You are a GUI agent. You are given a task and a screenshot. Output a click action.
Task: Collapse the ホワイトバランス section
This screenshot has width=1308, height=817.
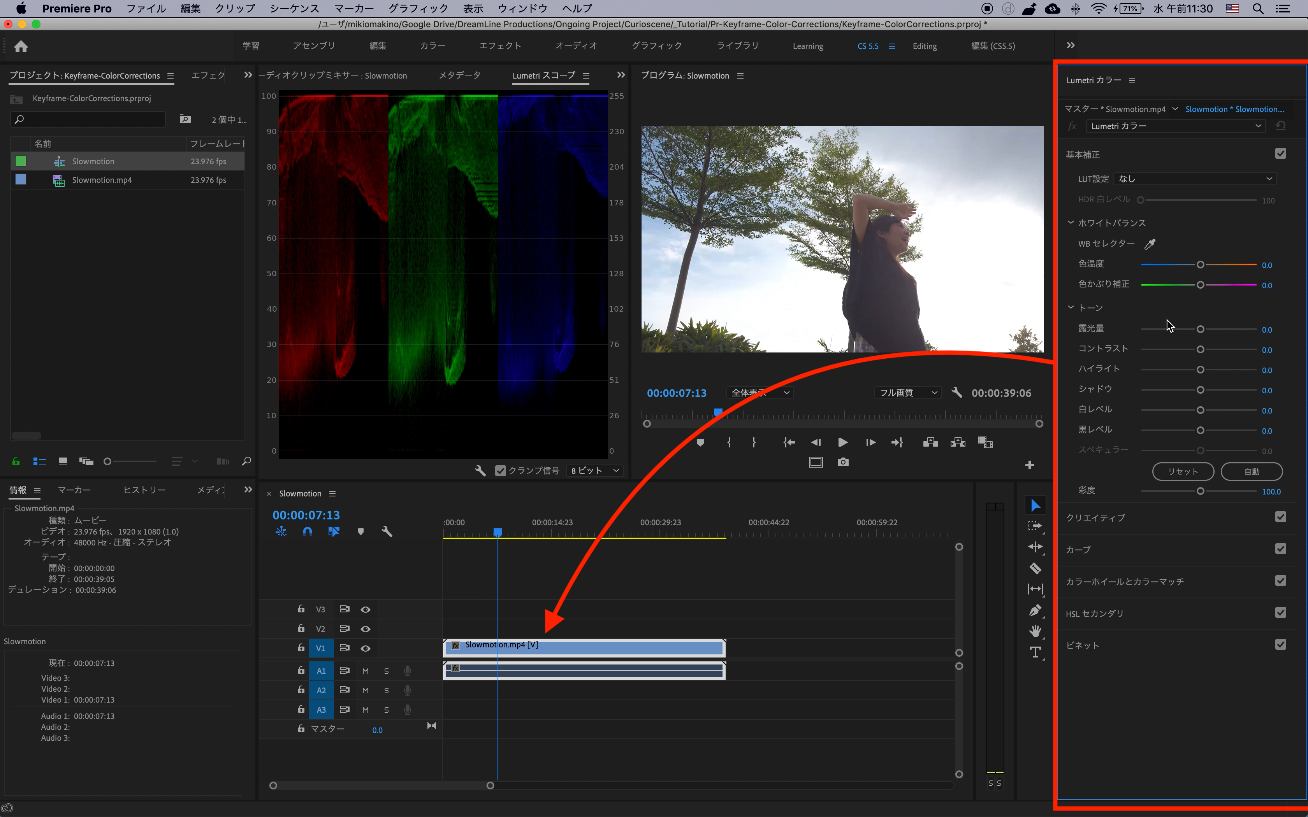pyautogui.click(x=1071, y=223)
